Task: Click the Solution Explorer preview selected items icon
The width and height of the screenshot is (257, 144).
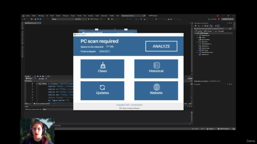Action: pyautogui.click(x=218, y=26)
